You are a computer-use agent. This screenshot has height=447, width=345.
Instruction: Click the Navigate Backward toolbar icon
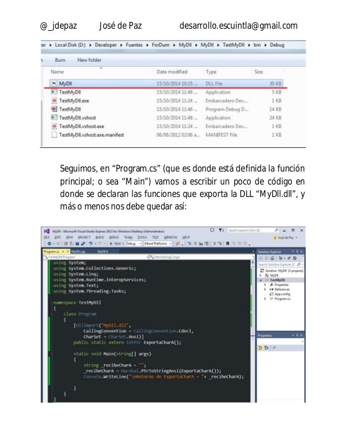pos(50,244)
